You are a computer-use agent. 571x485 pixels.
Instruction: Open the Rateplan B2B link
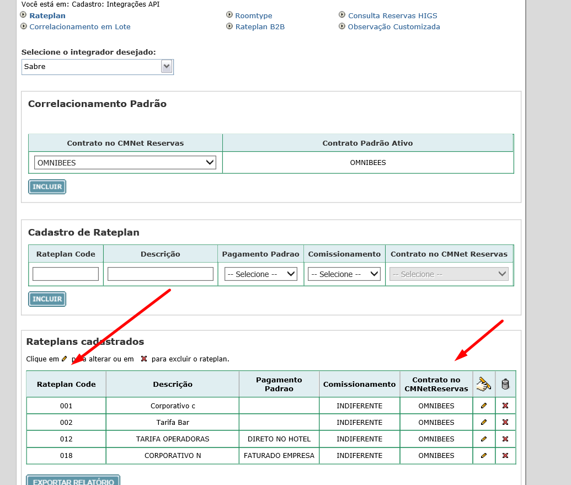pos(260,26)
